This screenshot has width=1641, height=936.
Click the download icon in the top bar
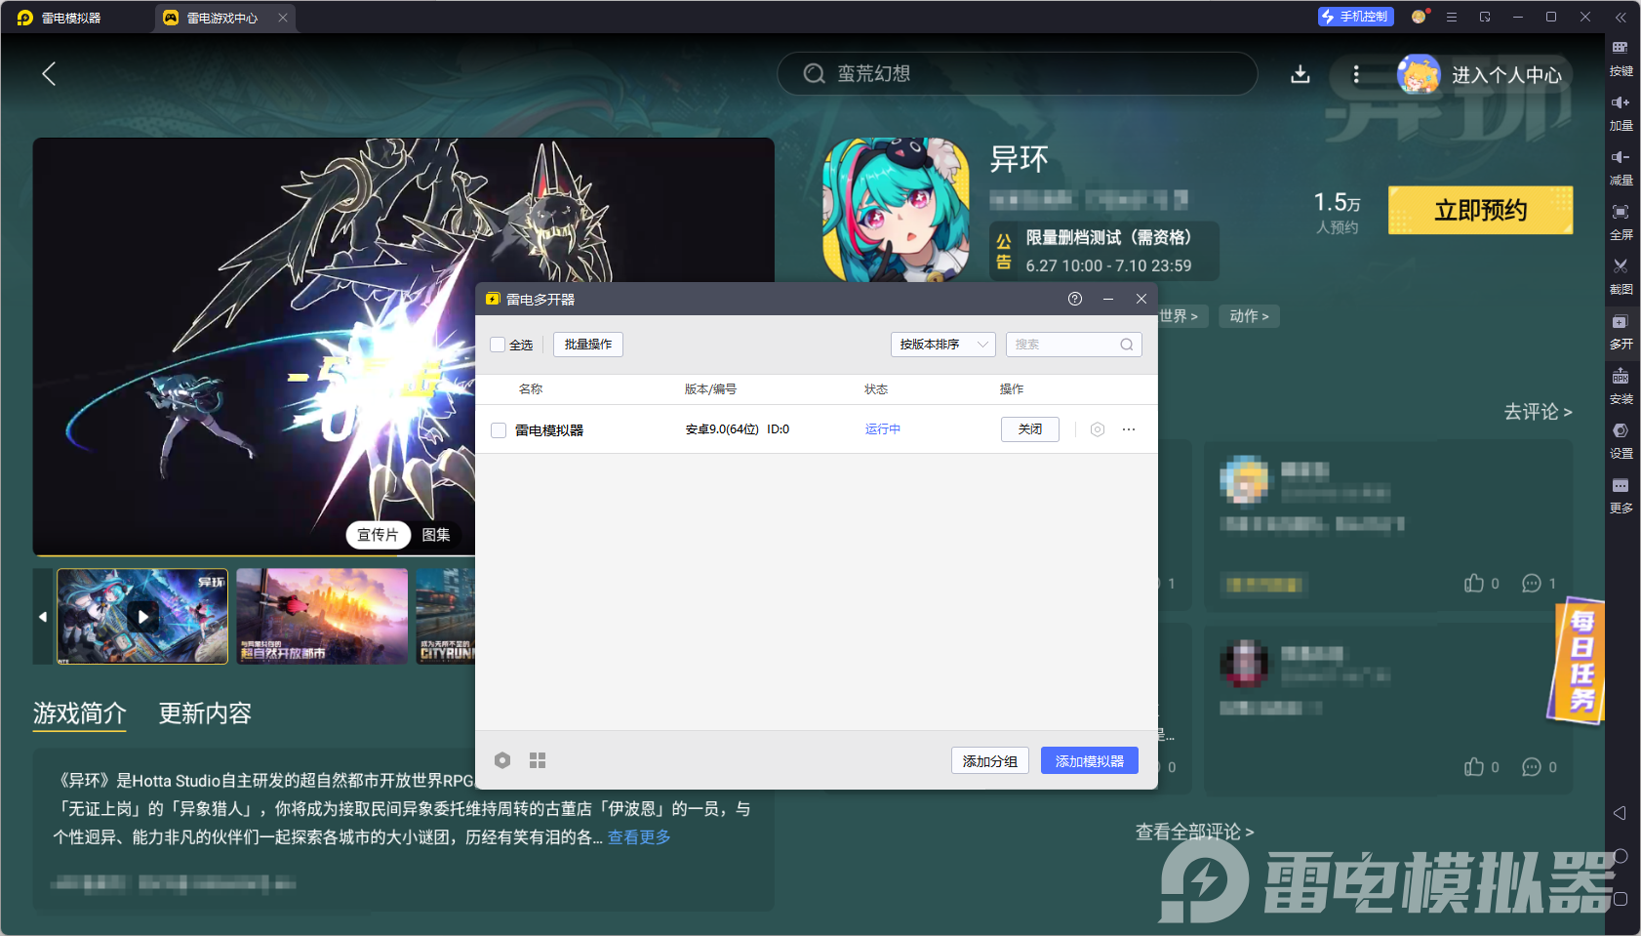point(1301,73)
